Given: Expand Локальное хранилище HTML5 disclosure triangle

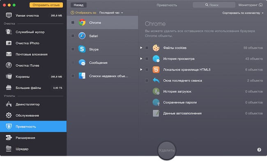Looking at the screenshot, I should (x=141, y=69).
